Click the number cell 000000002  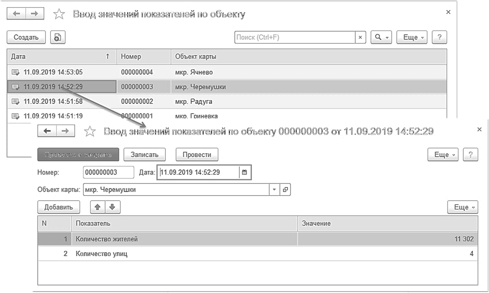tap(137, 102)
